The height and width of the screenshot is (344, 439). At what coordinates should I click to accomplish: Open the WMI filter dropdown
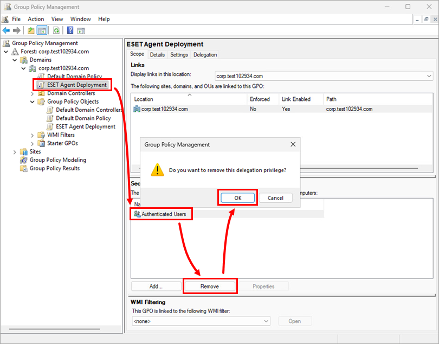(266, 321)
